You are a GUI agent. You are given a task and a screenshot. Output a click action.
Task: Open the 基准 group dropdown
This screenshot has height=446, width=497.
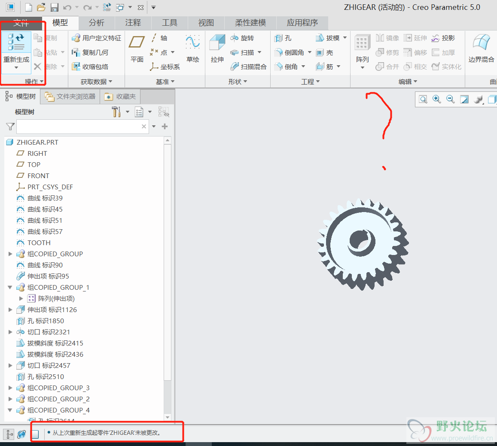pyautogui.click(x=165, y=82)
